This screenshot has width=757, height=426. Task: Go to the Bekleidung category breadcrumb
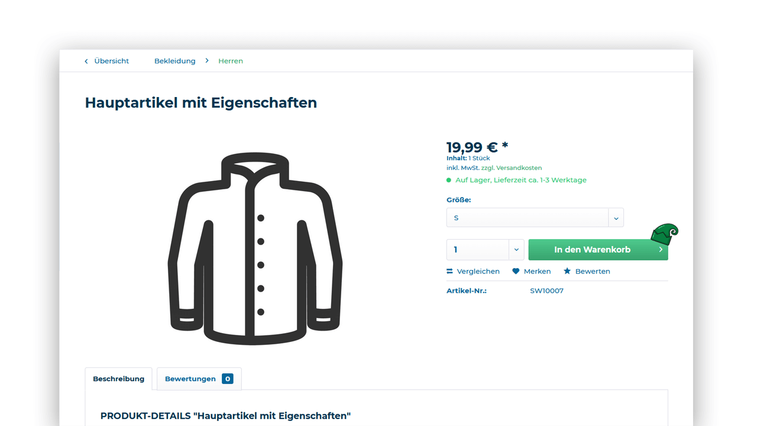174,61
